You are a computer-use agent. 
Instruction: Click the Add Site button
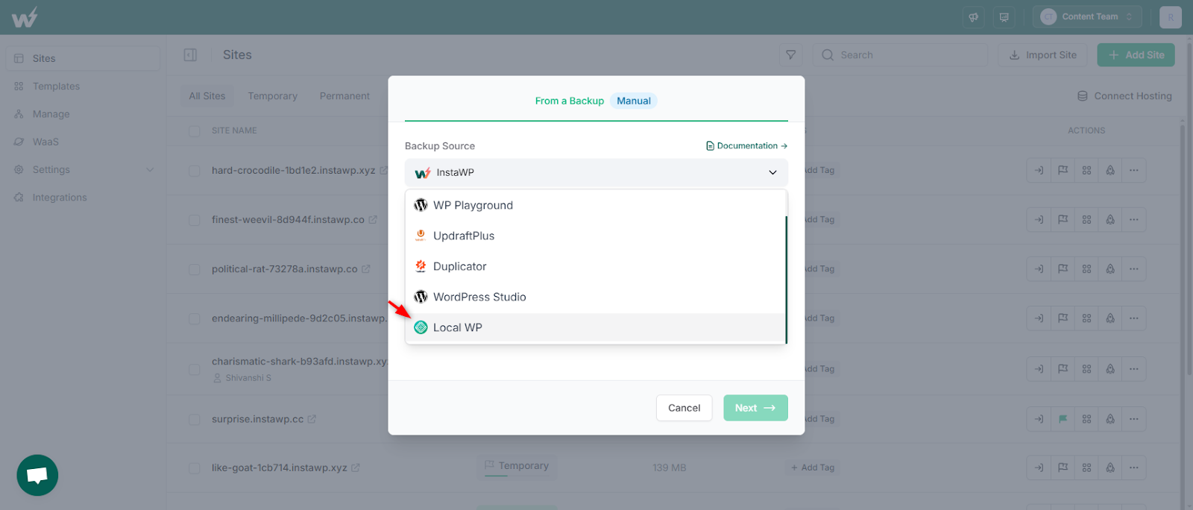tap(1136, 55)
